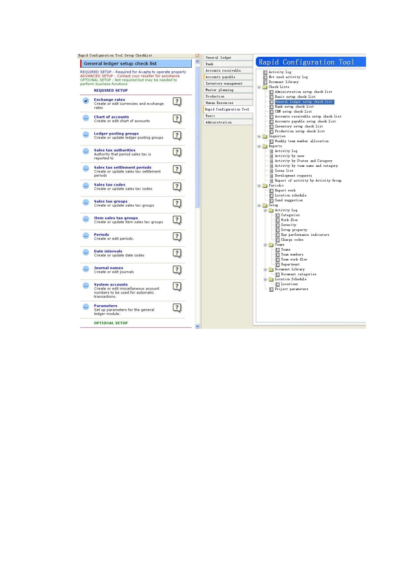Open help for Sales tax codes
This screenshot has height=587, width=414.
pos(177,186)
